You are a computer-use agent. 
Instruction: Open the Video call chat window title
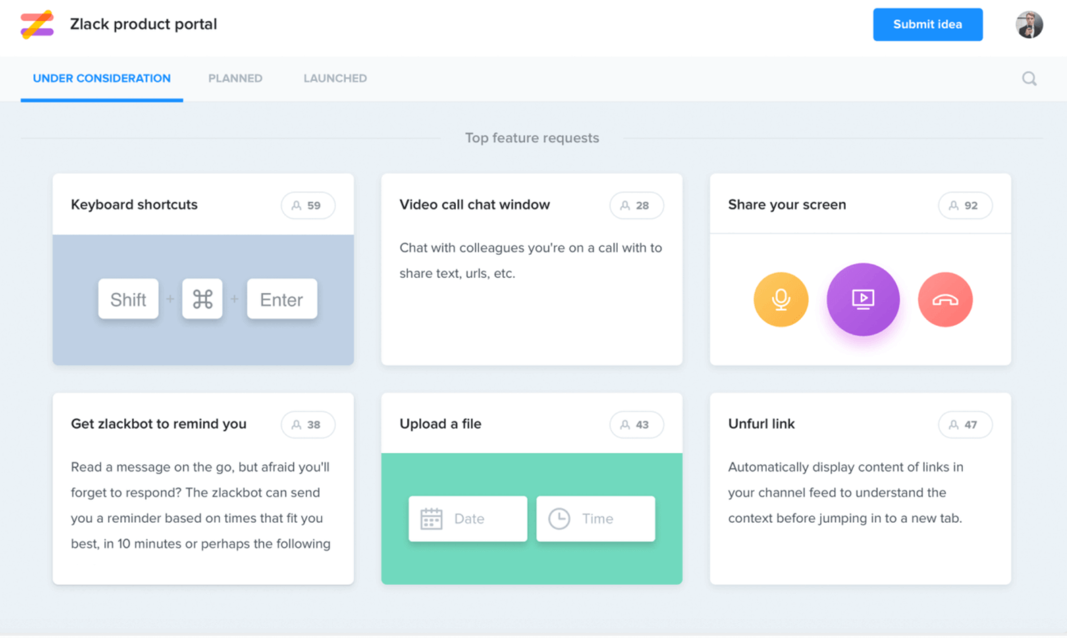[x=474, y=204]
